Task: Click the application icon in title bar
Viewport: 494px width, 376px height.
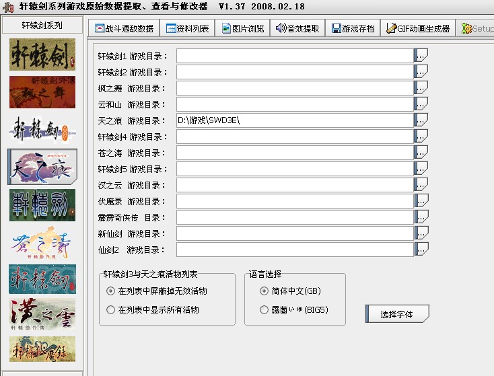Action: [x=9, y=7]
